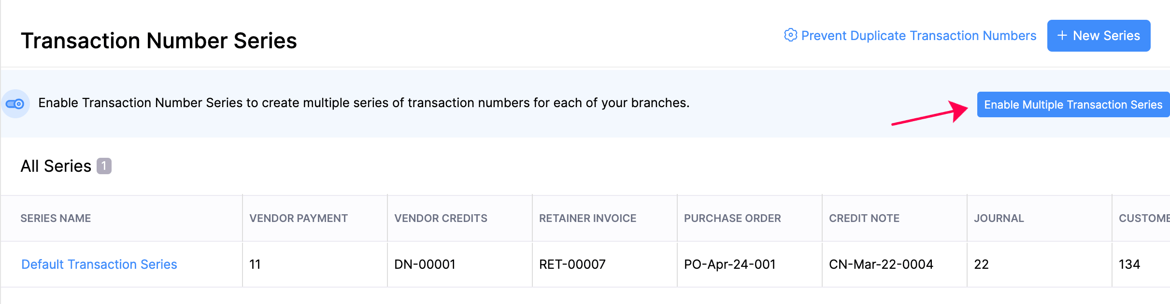Select the Series Name column header
This screenshot has width=1170, height=304.
pos(56,218)
